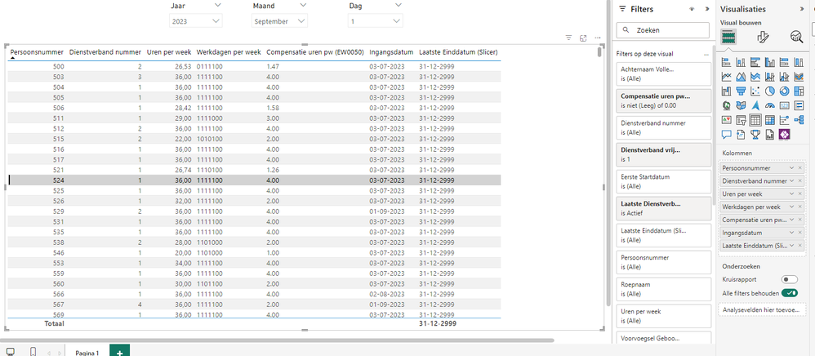Click Analysevelden hier toevoegen drop area
Screen dimensions: 815x356
pyautogui.click(x=760, y=309)
